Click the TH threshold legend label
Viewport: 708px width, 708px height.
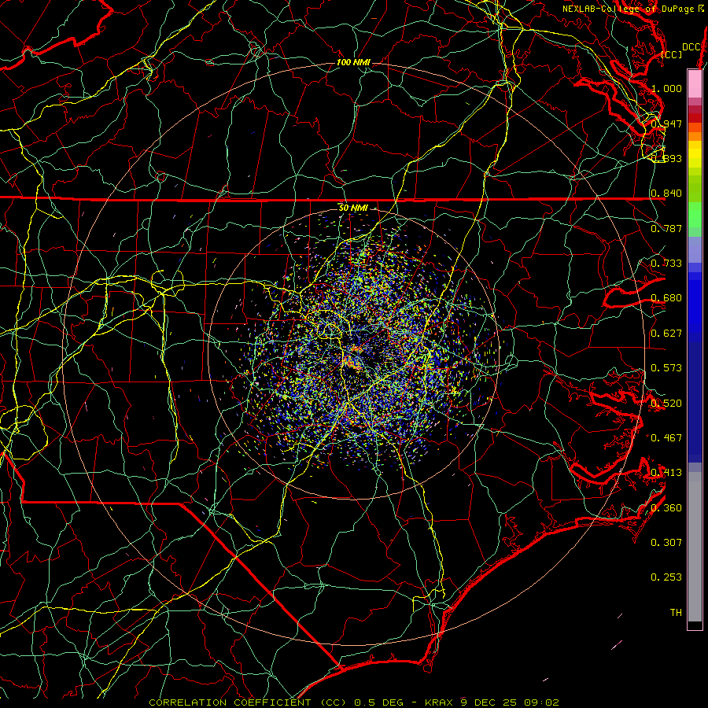pyautogui.click(x=676, y=613)
